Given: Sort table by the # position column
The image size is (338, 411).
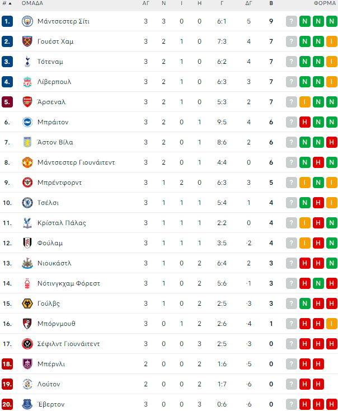Looking at the screenshot, I should [7, 3].
